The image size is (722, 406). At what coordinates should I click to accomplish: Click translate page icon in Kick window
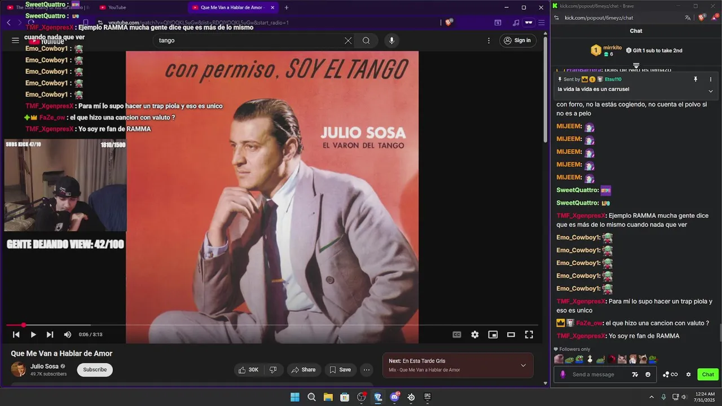point(688,18)
